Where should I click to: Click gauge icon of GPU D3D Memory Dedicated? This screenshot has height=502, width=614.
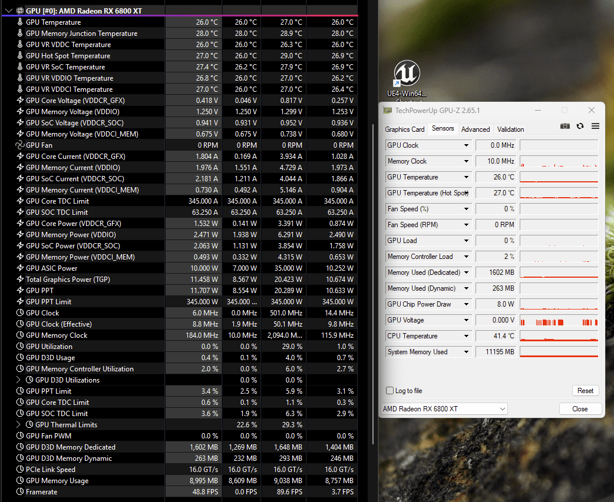pos(20,447)
